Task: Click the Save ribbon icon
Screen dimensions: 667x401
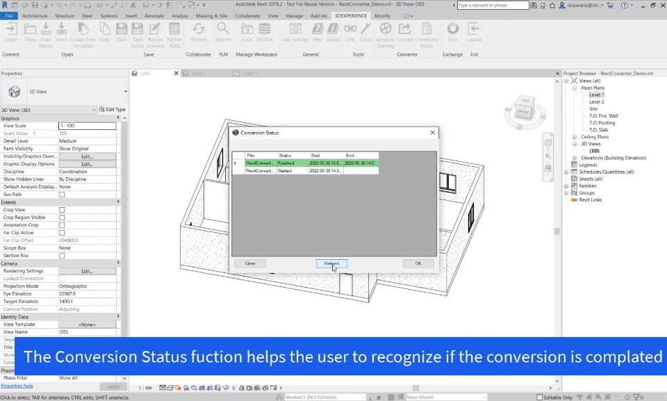Action: click(x=122, y=33)
